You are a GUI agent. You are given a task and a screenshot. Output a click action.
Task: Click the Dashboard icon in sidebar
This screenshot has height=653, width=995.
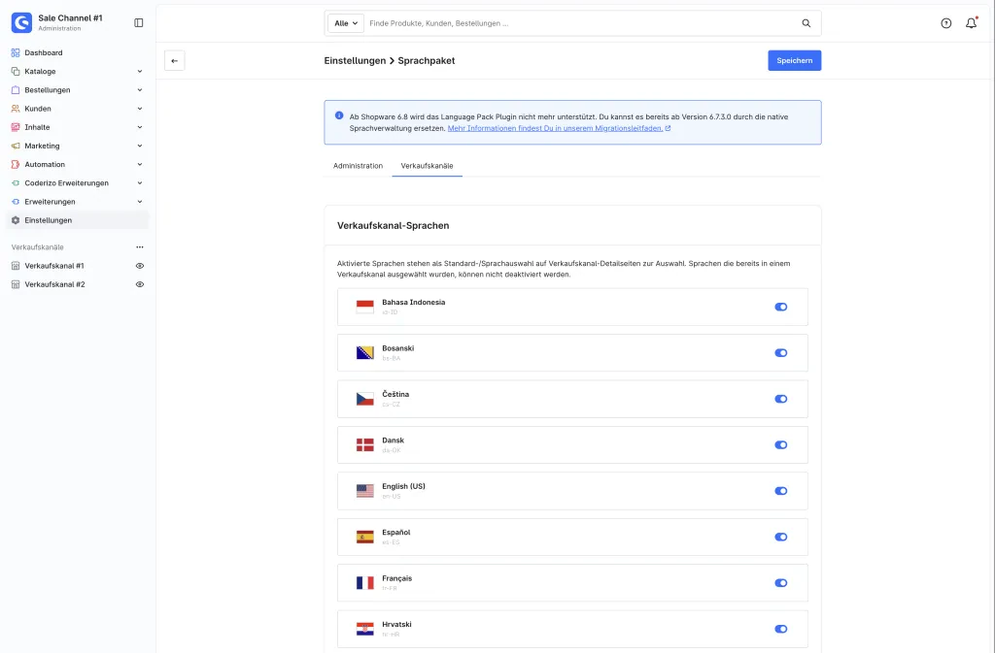click(16, 52)
